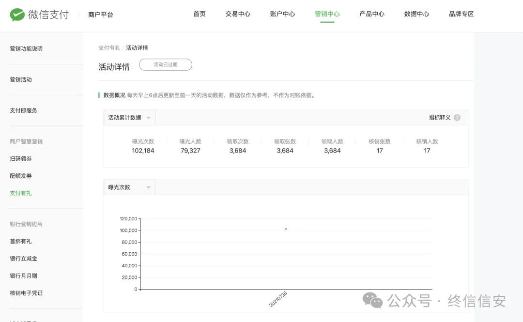Expand the 支付即服务 sidebar section
The width and height of the screenshot is (523, 322).
21,110
